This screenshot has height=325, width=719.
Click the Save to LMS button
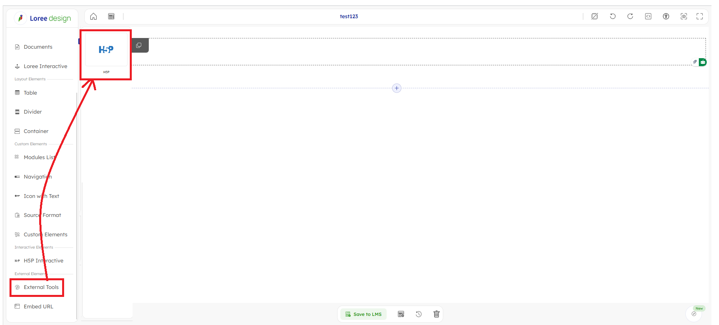pyautogui.click(x=363, y=314)
